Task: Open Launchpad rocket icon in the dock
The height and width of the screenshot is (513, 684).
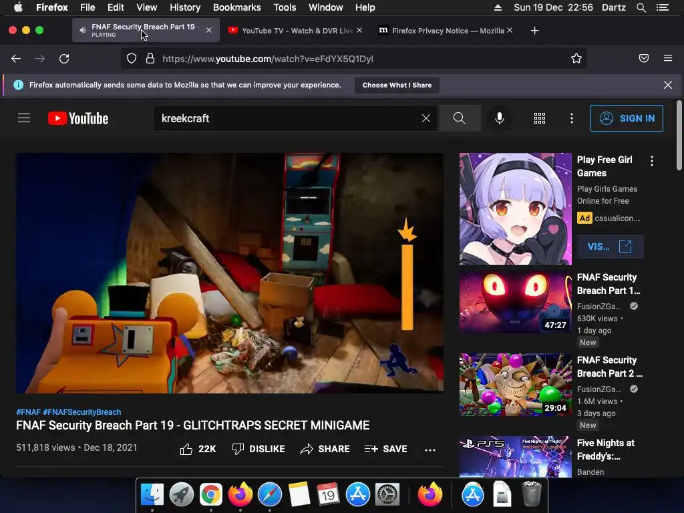Action: tap(182, 495)
